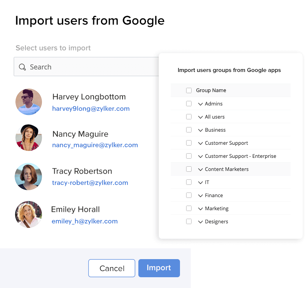
Task: Click the Customer Support group label
Action: point(226,143)
